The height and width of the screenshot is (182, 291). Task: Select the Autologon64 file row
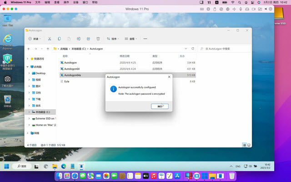128,69
